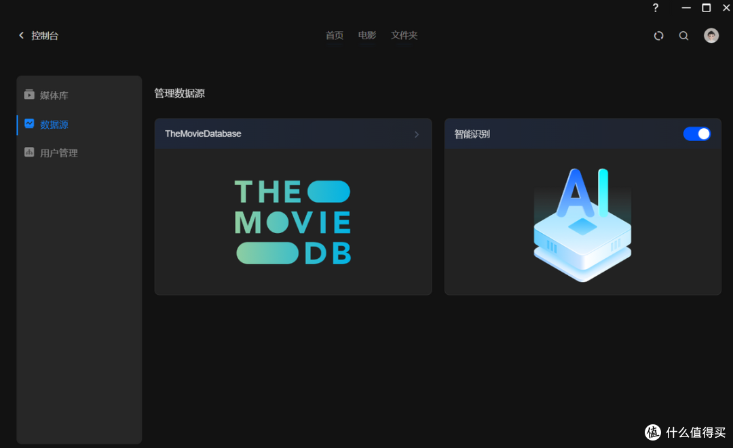The width and height of the screenshot is (733, 448).
Task: Switch to the 电影 tab
Action: pyautogui.click(x=367, y=35)
